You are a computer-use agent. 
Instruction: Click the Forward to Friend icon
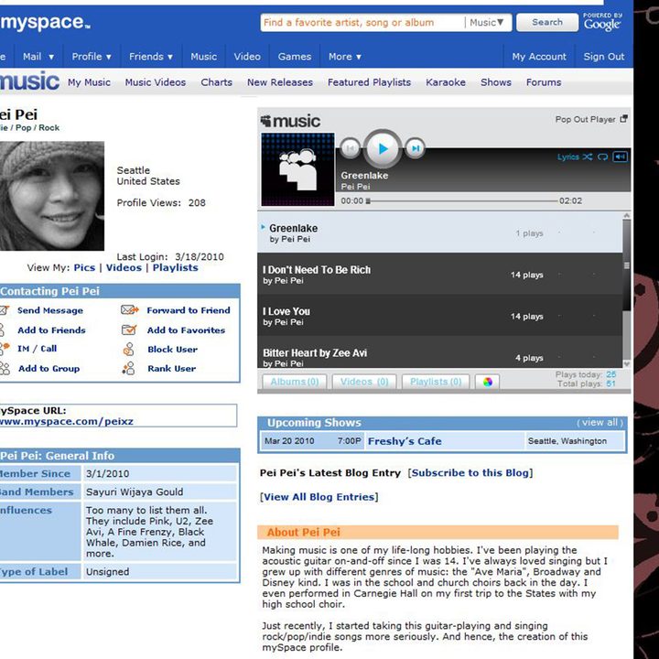tap(129, 309)
